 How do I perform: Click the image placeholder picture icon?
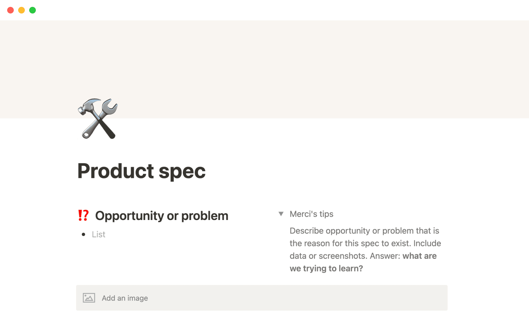click(89, 298)
